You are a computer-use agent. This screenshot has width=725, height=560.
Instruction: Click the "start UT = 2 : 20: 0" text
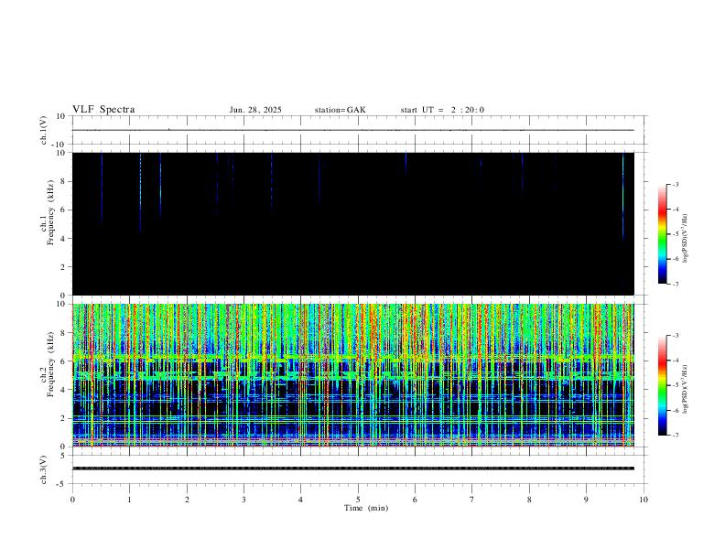[x=442, y=110]
